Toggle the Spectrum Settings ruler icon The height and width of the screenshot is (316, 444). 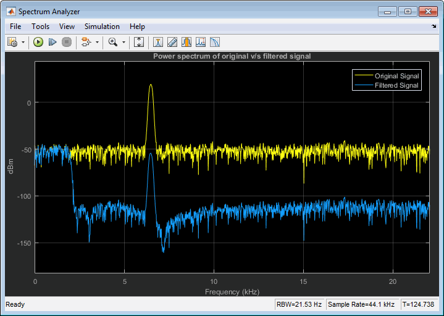(x=172, y=42)
